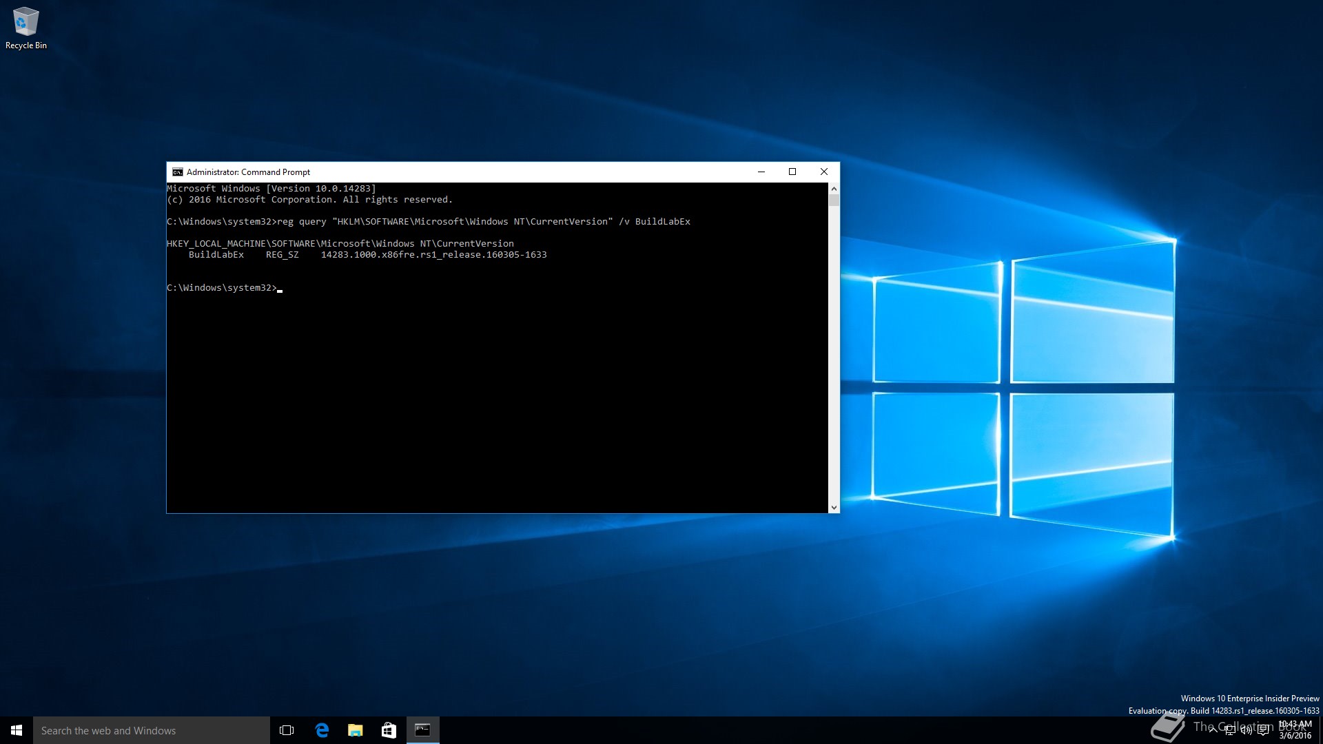The width and height of the screenshot is (1323, 744).
Task: Click the console scrollbar up arrow
Action: tap(834, 189)
